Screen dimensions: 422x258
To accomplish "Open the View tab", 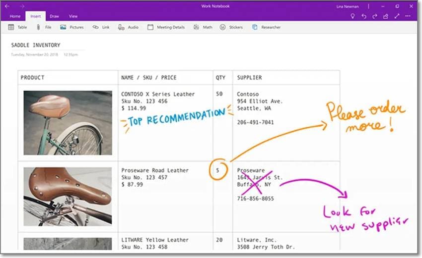I will pos(73,16).
